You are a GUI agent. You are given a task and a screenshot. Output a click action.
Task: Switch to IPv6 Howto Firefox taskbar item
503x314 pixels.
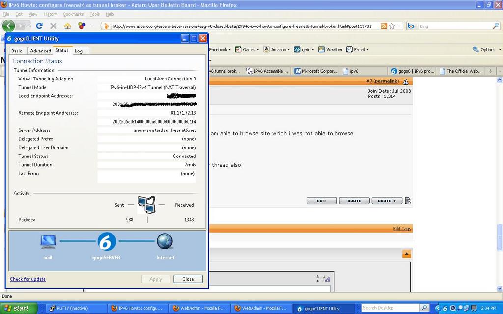[x=139, y=308]
